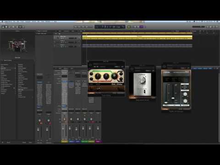Click the volume fader of the purple-labeled mixer strip
220x165 pixels.
(98, 128)
